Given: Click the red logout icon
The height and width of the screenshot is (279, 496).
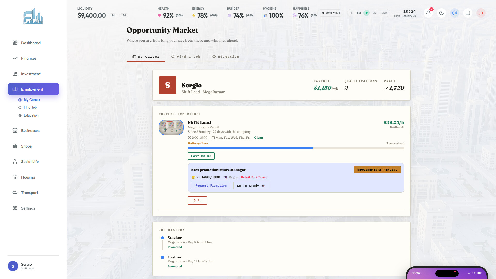Looking at the screenshot, I should 481,13.
